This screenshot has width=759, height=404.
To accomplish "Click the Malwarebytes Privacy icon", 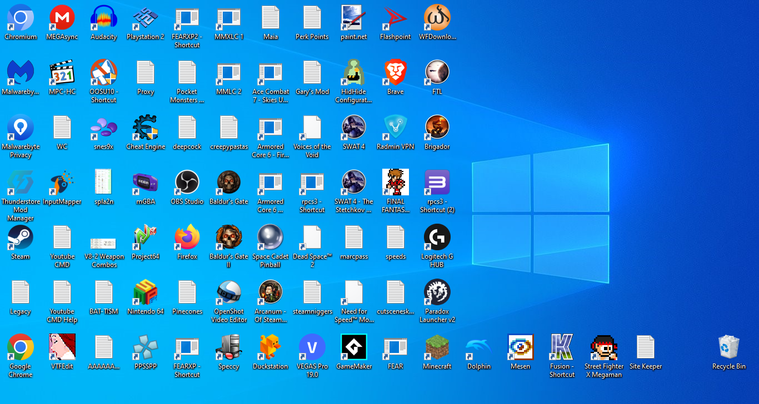I will [x=21, y=128].
